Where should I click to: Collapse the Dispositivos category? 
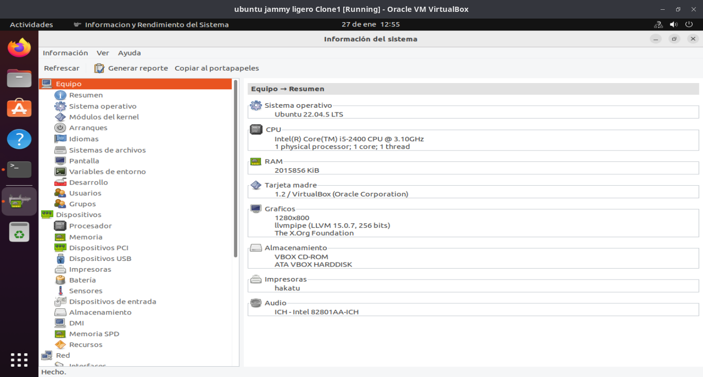47,215
